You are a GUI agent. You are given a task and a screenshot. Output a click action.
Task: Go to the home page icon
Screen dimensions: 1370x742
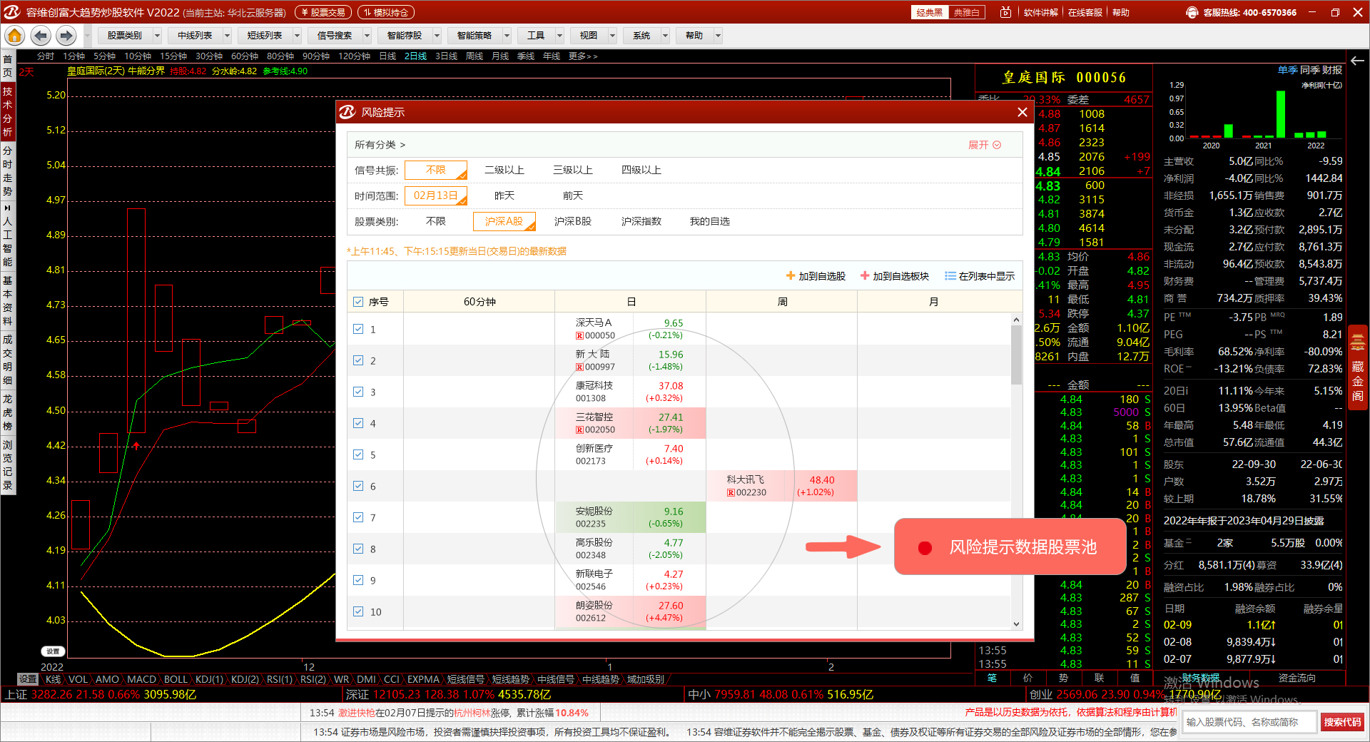pos(14,35)
